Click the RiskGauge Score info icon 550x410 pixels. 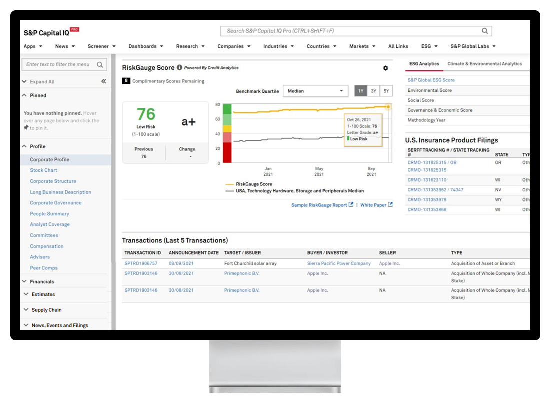[x=179, y=67]
